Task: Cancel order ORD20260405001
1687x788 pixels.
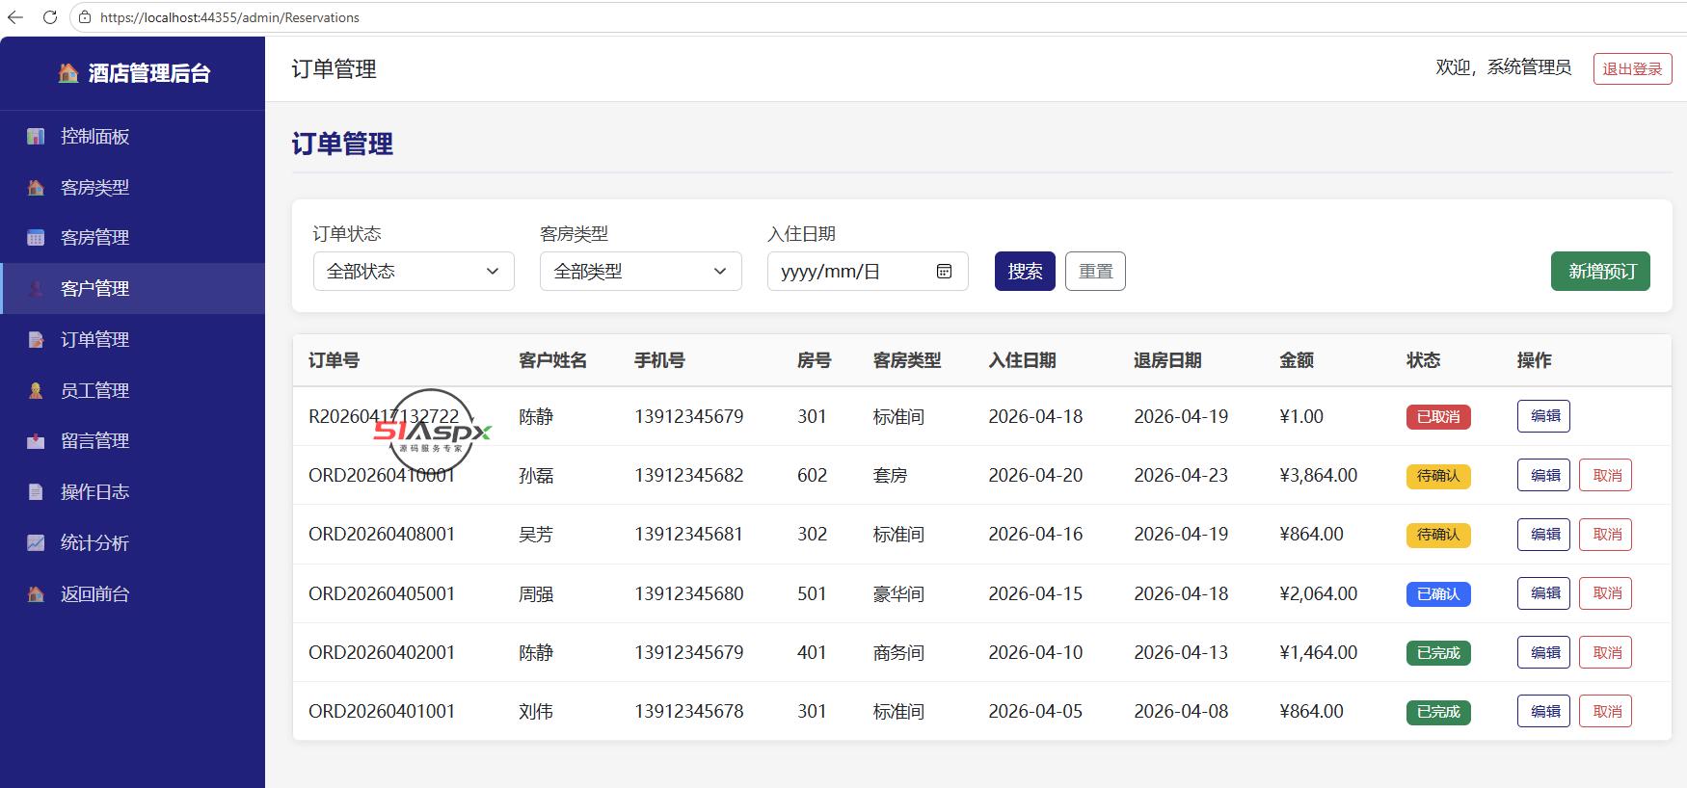Action: (1605, 593)
